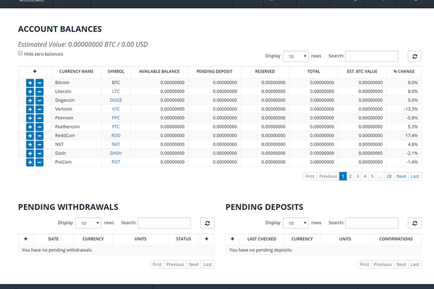Click Next in Account Balances pagination
The width and height of the screenshot is (434, 289).
pos(401,176)
